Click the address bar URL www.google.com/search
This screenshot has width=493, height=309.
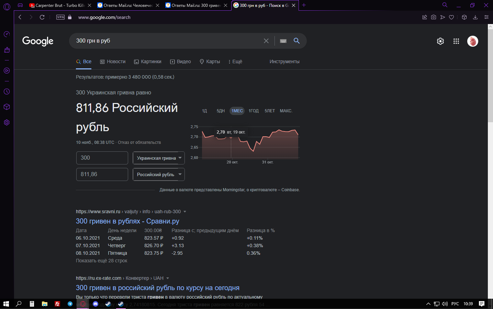(x=104, y=17)
